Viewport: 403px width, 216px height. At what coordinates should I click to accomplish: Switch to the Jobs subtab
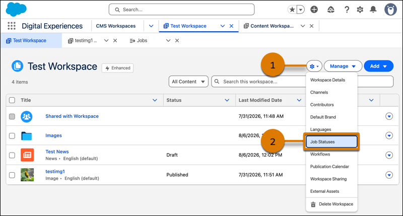pyautogui.click(x=139, y=41)
